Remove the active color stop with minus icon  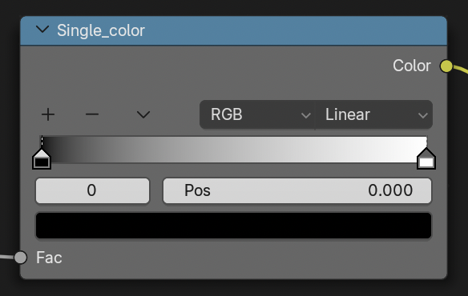[92, 114]
